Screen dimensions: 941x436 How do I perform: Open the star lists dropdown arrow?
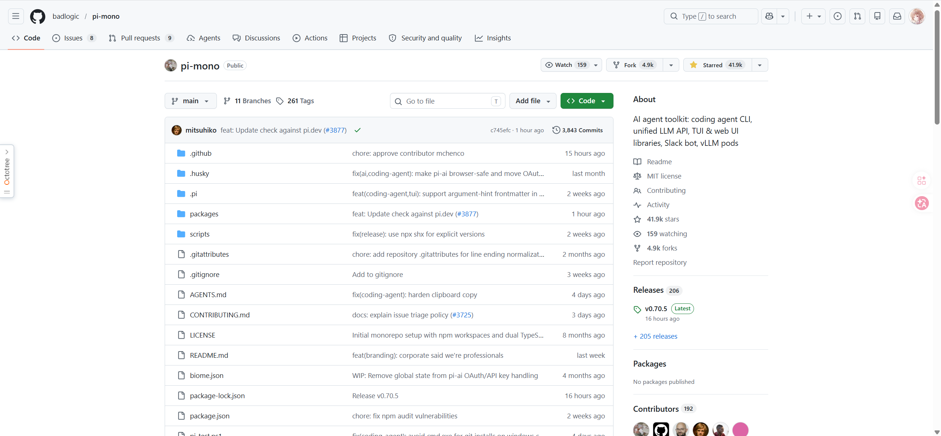760,65
